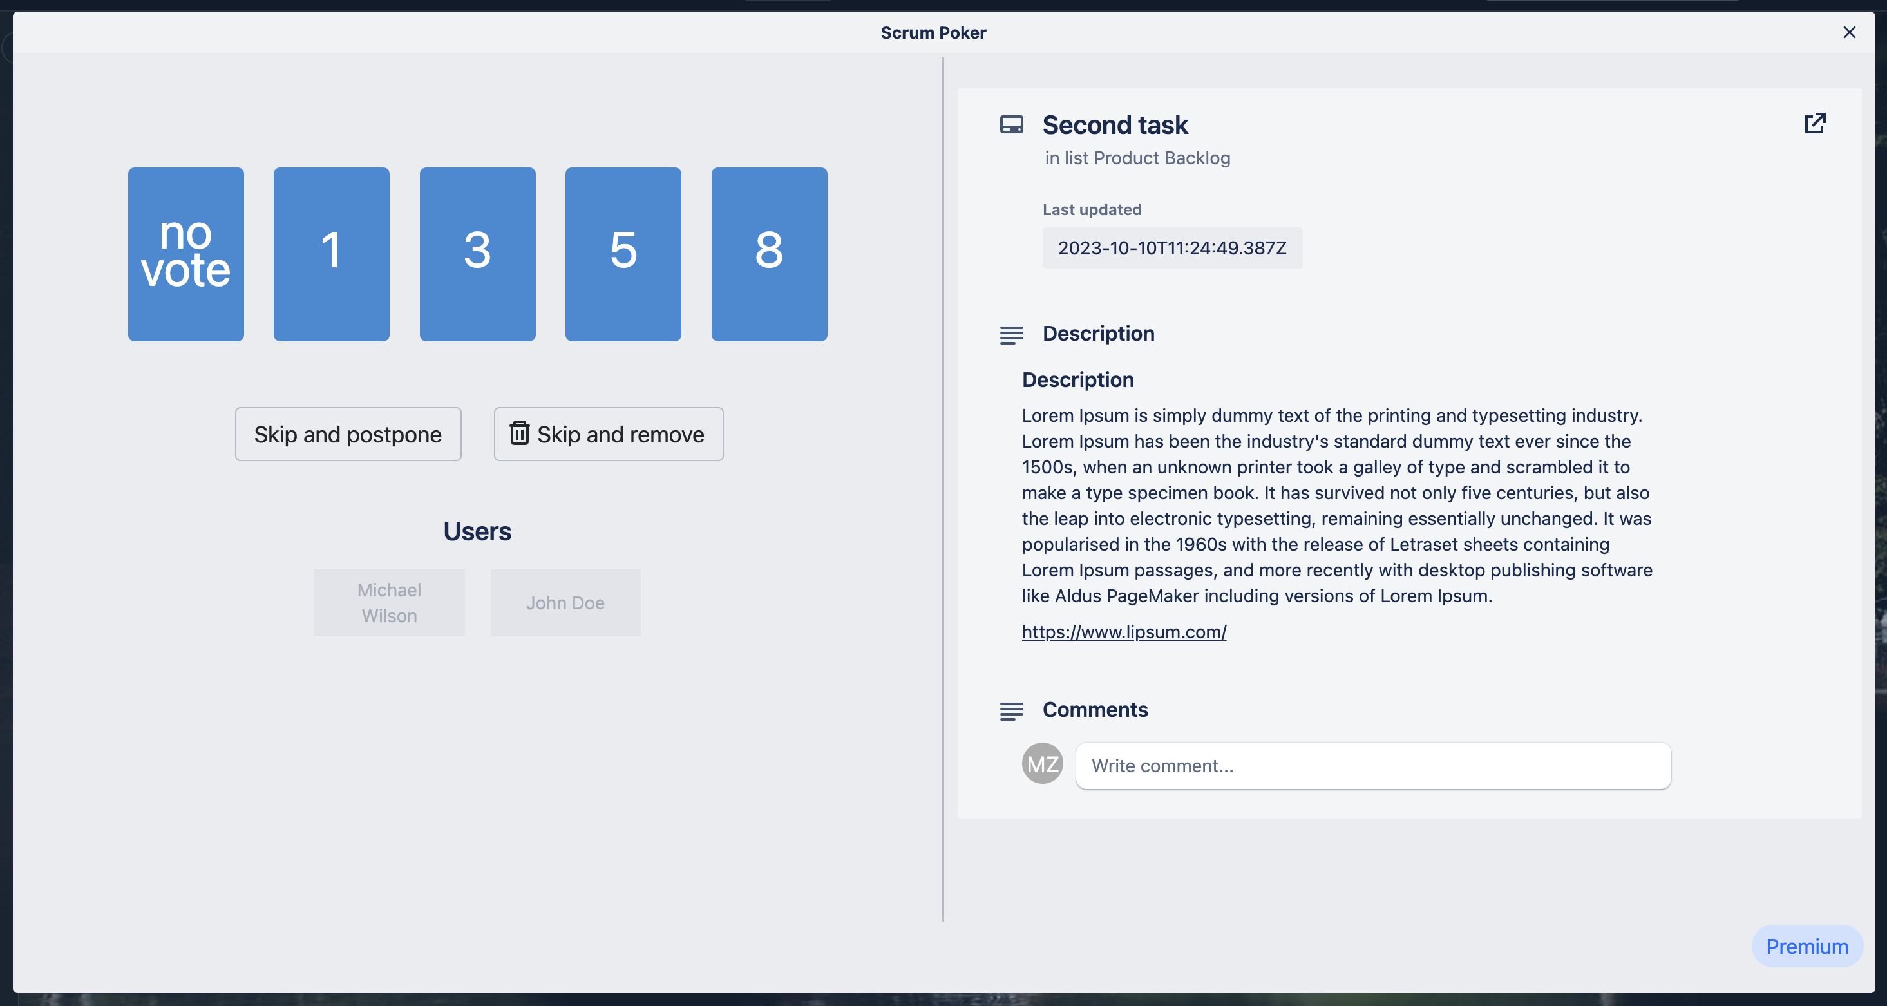Select John Doe under Users
This screenshot has height=1006, width=1887.
tap(565, 602)
